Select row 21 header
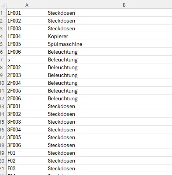 click(x=3, y=168)
